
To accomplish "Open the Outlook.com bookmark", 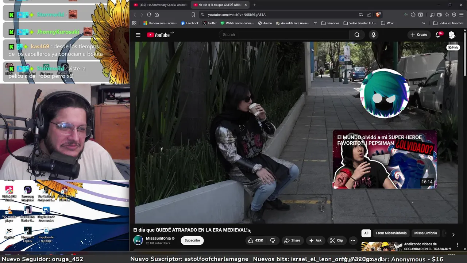I will [160, 23].
